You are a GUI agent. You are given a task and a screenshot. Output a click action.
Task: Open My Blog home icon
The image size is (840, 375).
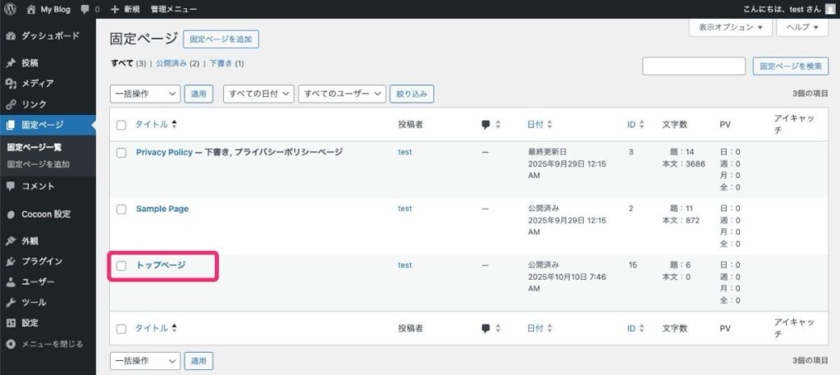(31, 9)
